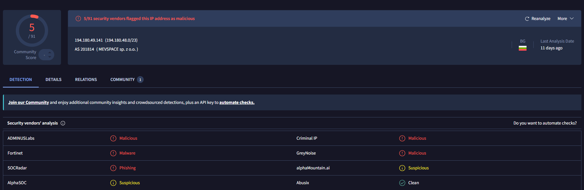Click the IP address 194.180.49.141

(x=89, y=40)
